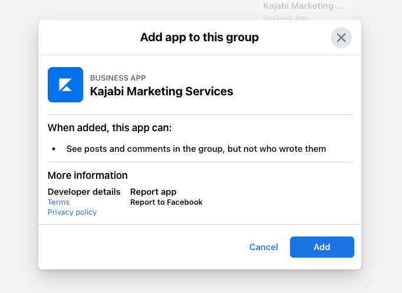The width and height of the screenshot is (402, 293).
Task: Click the bullet point before the permission
Action: tap(54, 149)
